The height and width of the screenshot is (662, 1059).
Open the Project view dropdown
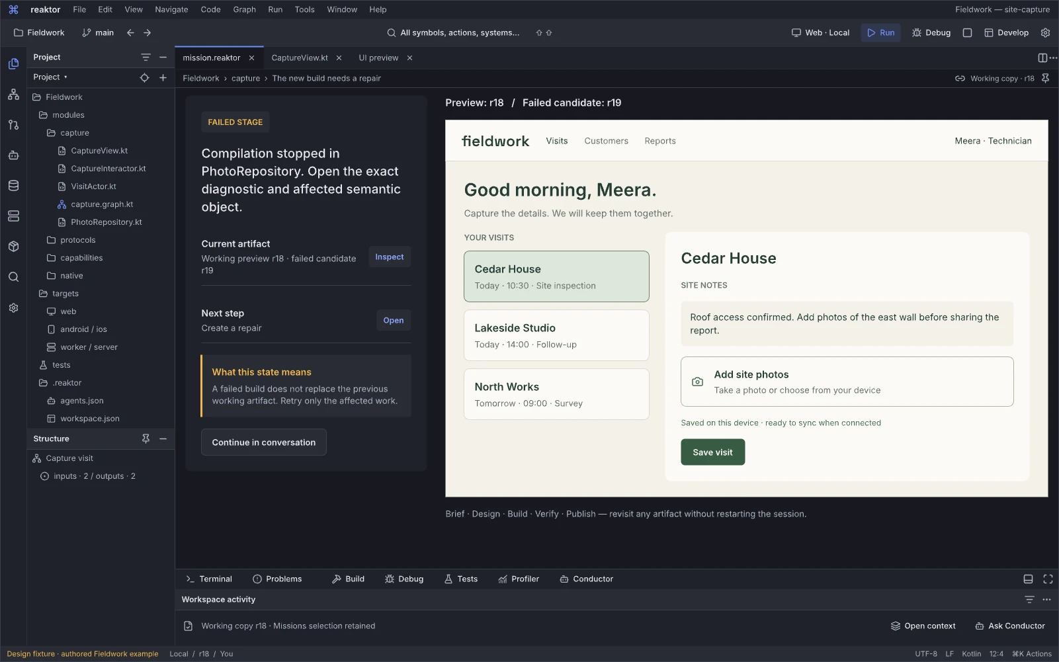(50, 77)
